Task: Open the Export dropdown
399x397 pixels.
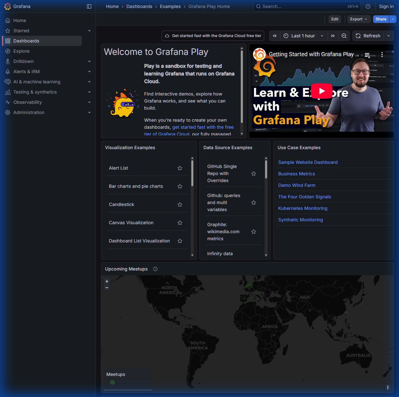Action: tap(358, 19)
